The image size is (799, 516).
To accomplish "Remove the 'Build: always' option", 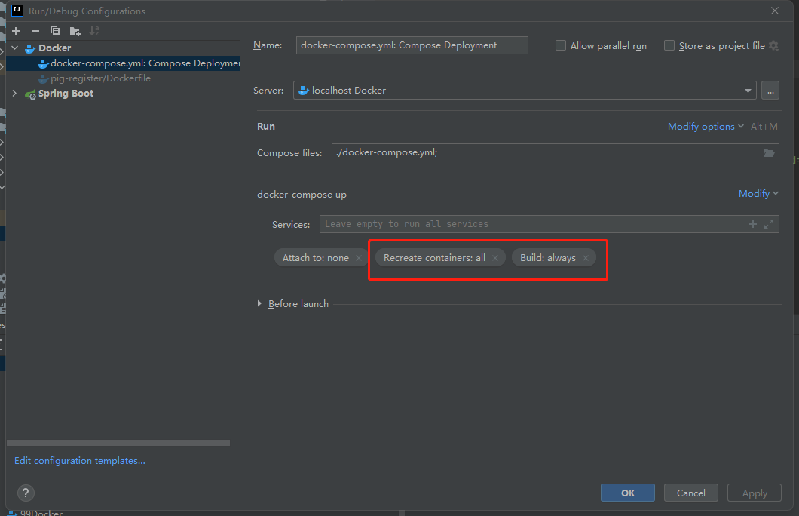I will [x=586, y=258].
